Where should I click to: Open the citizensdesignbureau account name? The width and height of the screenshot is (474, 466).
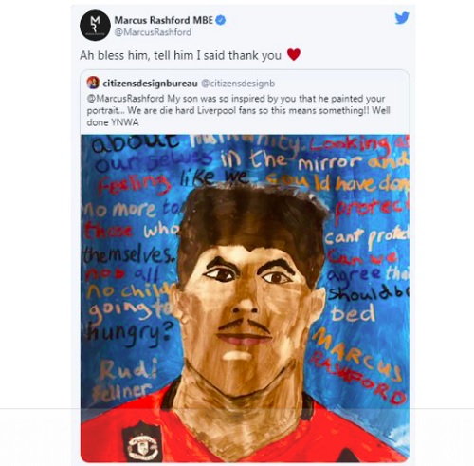tap(150, 84)
